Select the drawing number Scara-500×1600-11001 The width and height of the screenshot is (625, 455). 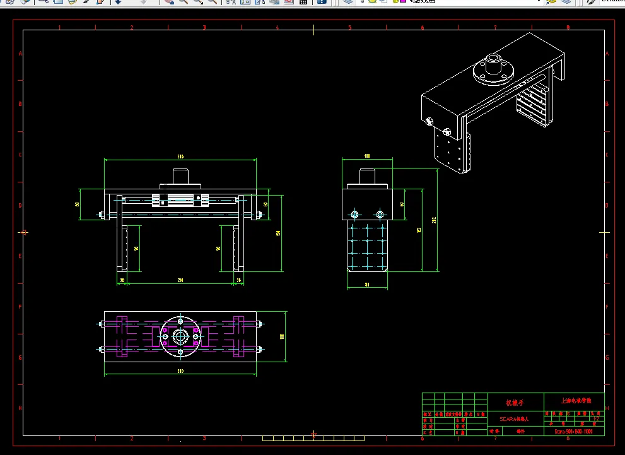[573, 432]
